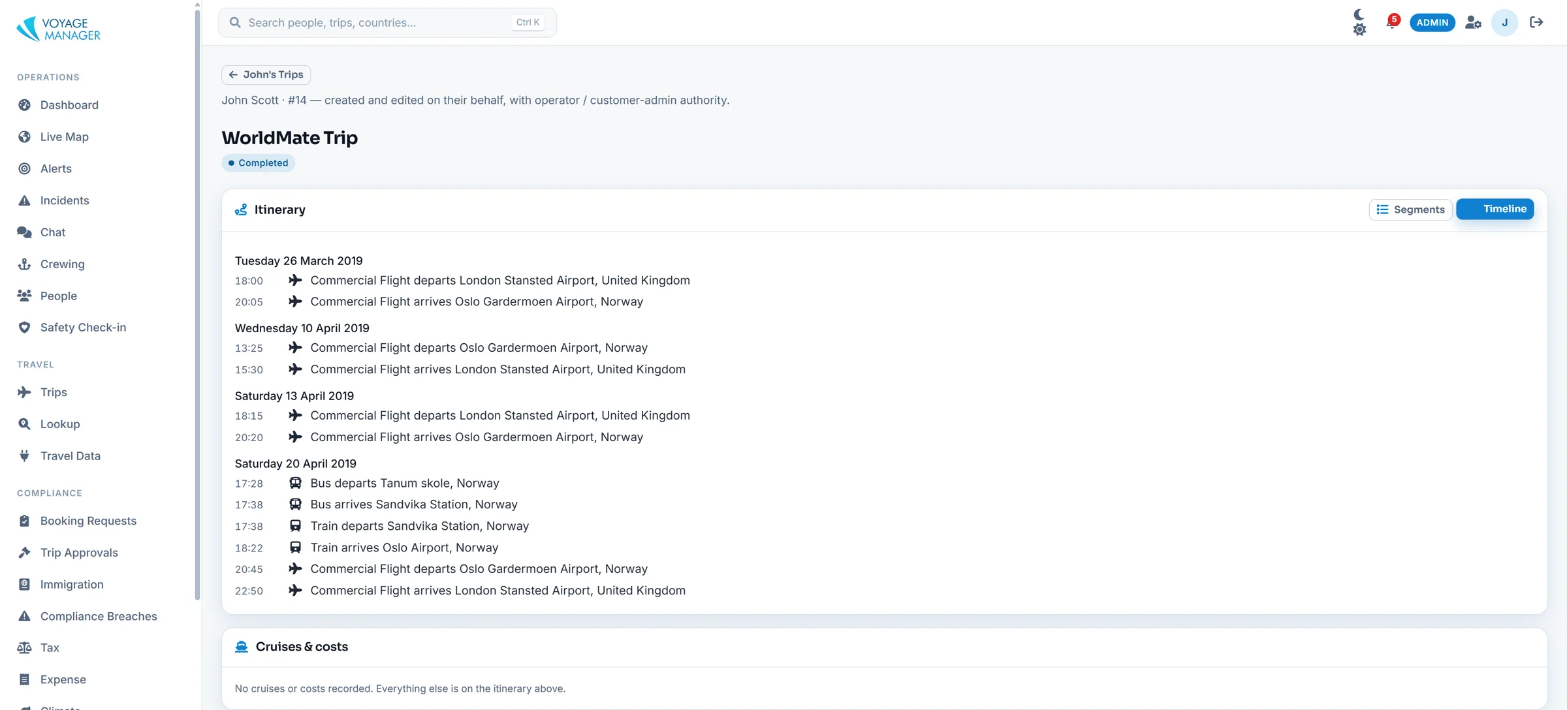This screenshot has width=1567, height=710.
Task: Click the WorldMate Trip title
Action: click(289, 138)
